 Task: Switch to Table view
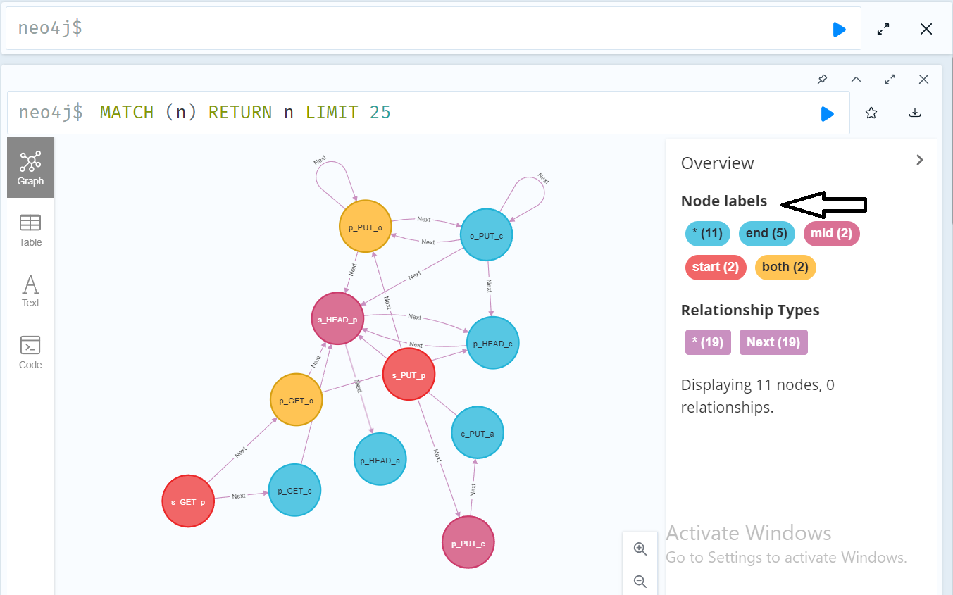click(30, 230)
